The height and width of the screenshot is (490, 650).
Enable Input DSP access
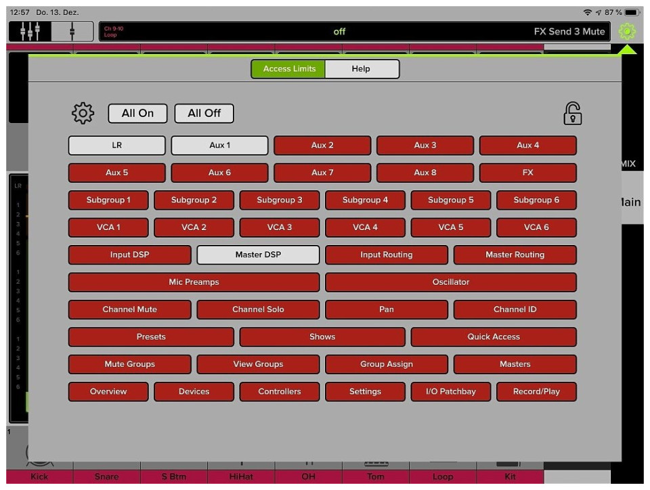tap(129, 255)
